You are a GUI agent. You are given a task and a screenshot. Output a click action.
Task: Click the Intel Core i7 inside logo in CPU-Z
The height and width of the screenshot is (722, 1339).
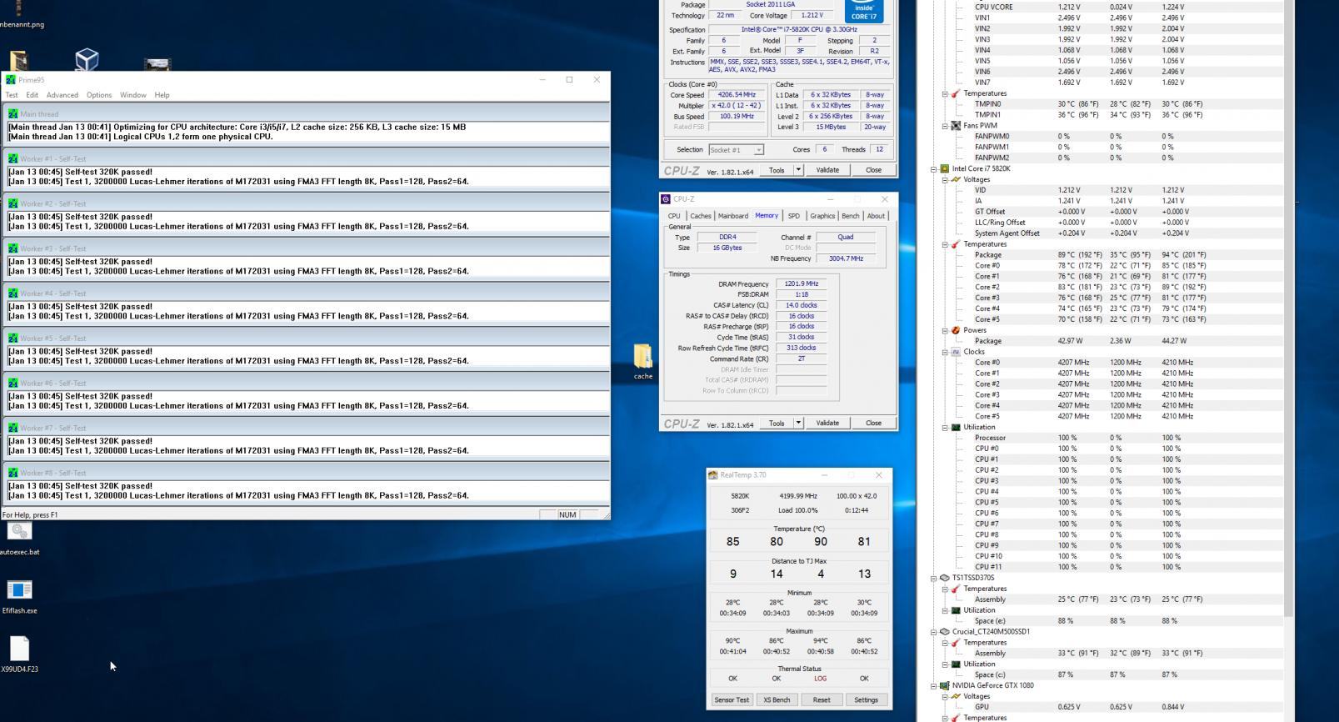[864, 11]
